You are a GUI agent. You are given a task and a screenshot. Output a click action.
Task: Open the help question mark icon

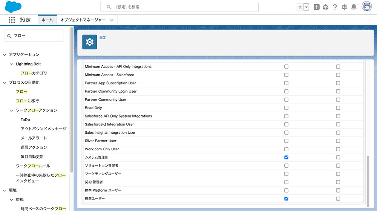[x=335, y=7]
